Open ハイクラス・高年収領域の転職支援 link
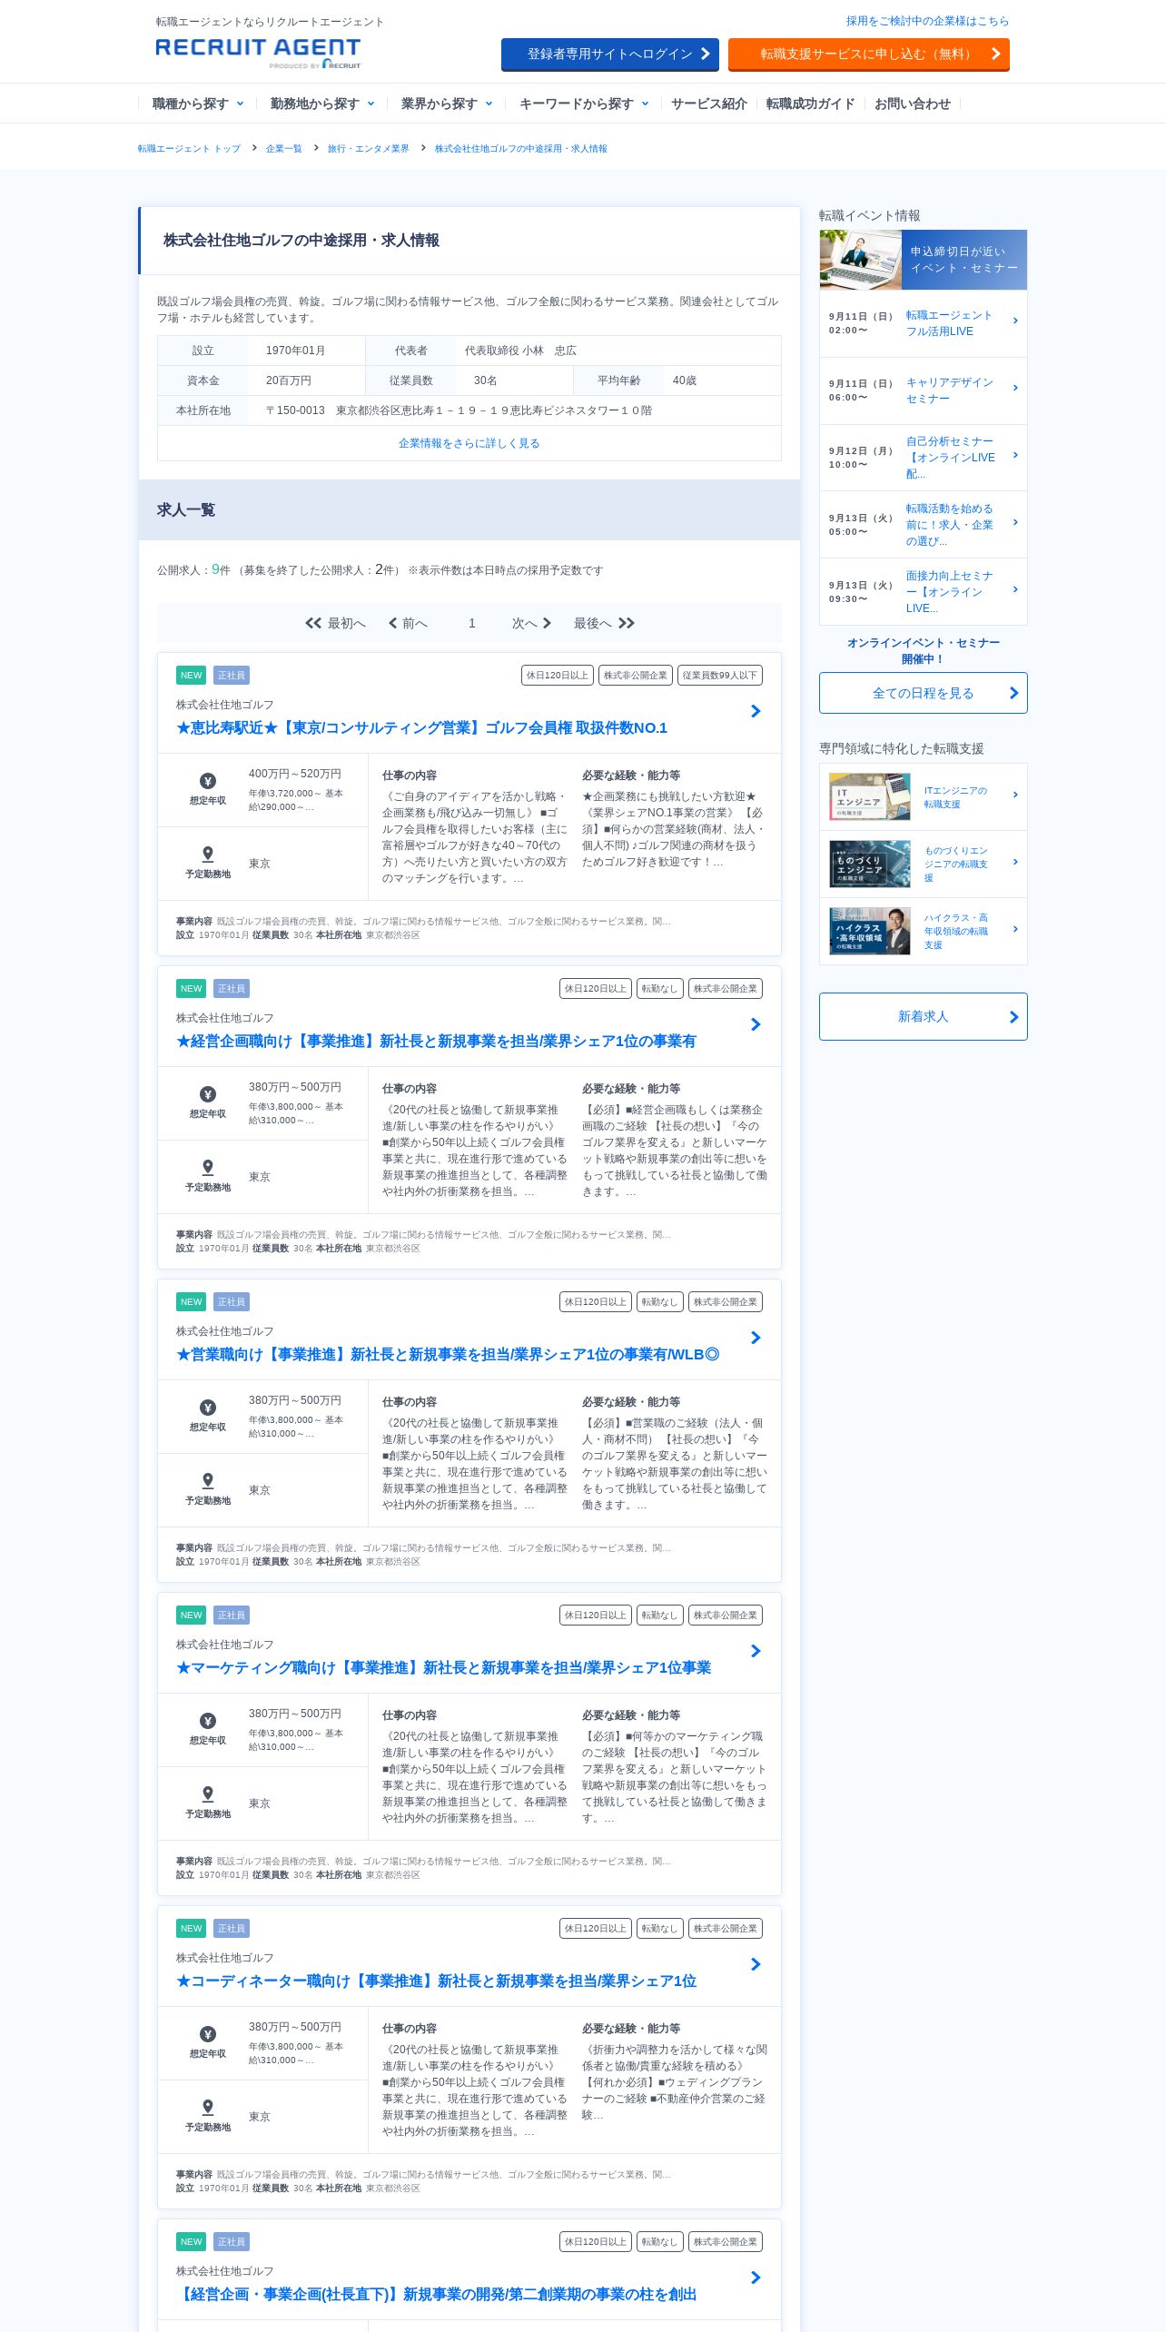 (955, 932)
